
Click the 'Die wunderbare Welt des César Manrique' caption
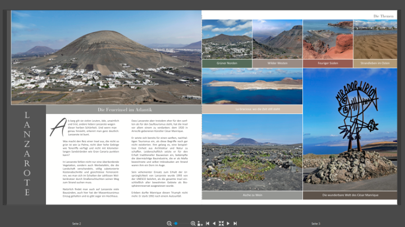[x=350, y=195]
